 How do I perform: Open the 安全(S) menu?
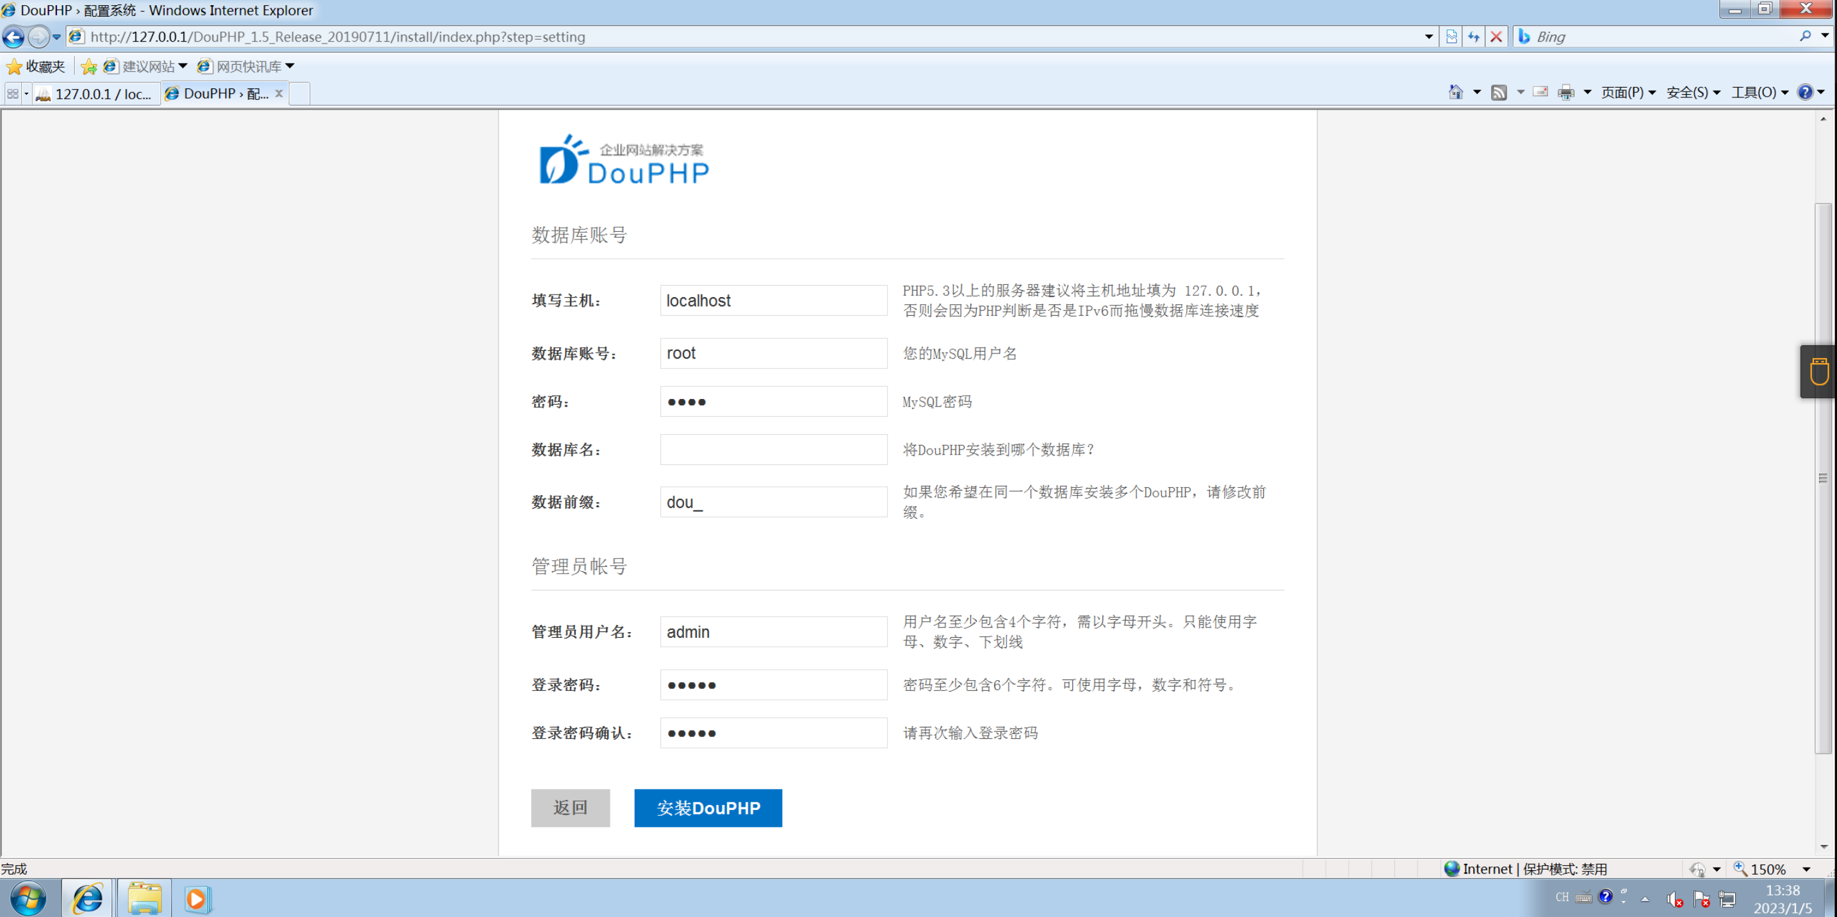(x=1693, y=92)
